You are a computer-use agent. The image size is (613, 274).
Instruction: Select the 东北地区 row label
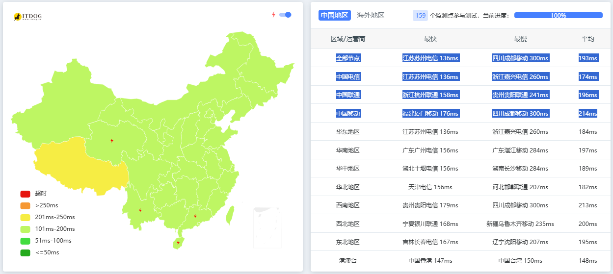click(348, 242)
